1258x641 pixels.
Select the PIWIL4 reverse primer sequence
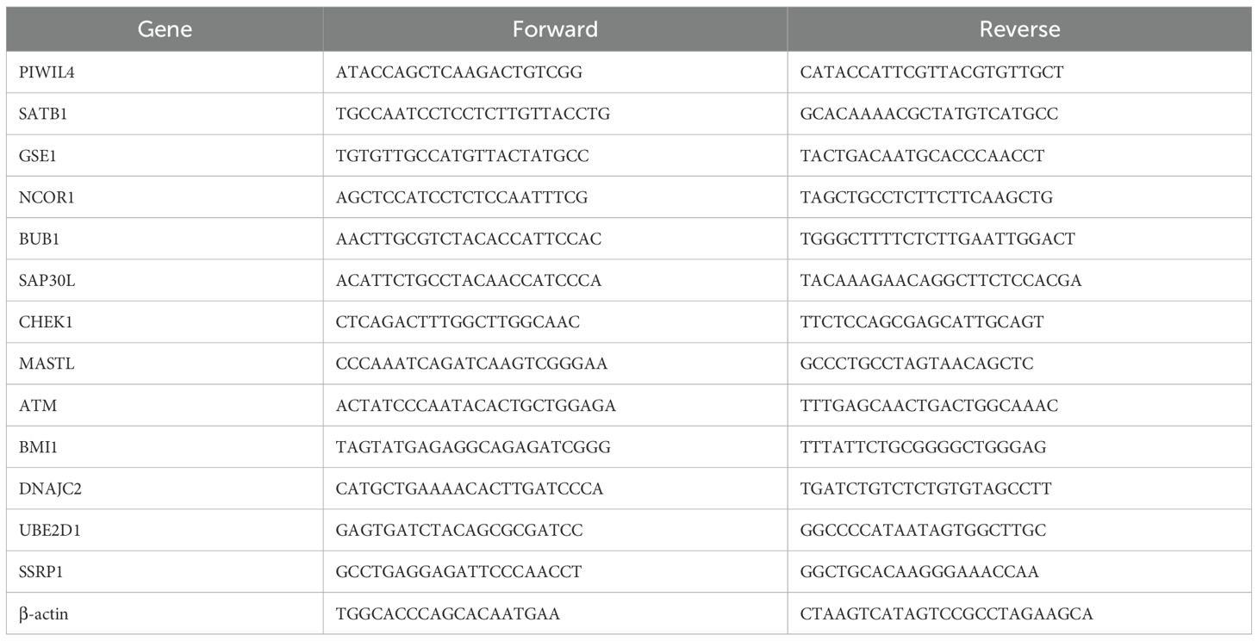pos(931,72)
